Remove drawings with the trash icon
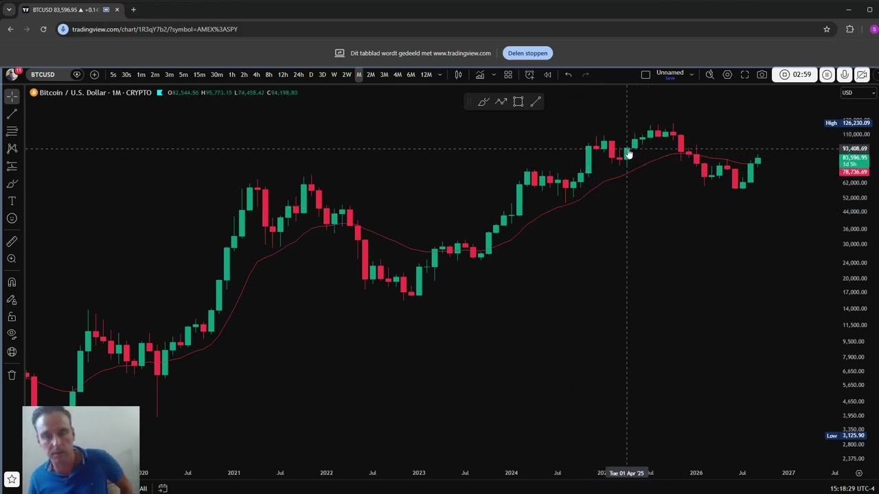The image size is (879, 494). click(x=12, y=375)
